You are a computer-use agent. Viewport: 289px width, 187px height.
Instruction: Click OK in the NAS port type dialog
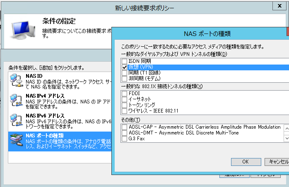pyautogui.click(x=246, y=162)
